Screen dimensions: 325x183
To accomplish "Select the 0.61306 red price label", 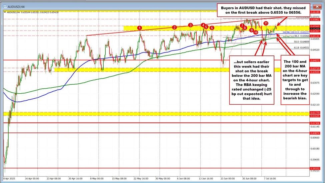I will pos(315,123).
